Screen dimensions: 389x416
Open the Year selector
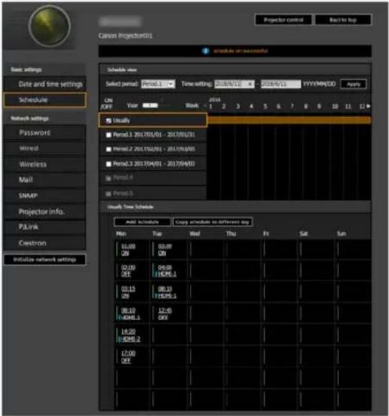tap(150, 106)
